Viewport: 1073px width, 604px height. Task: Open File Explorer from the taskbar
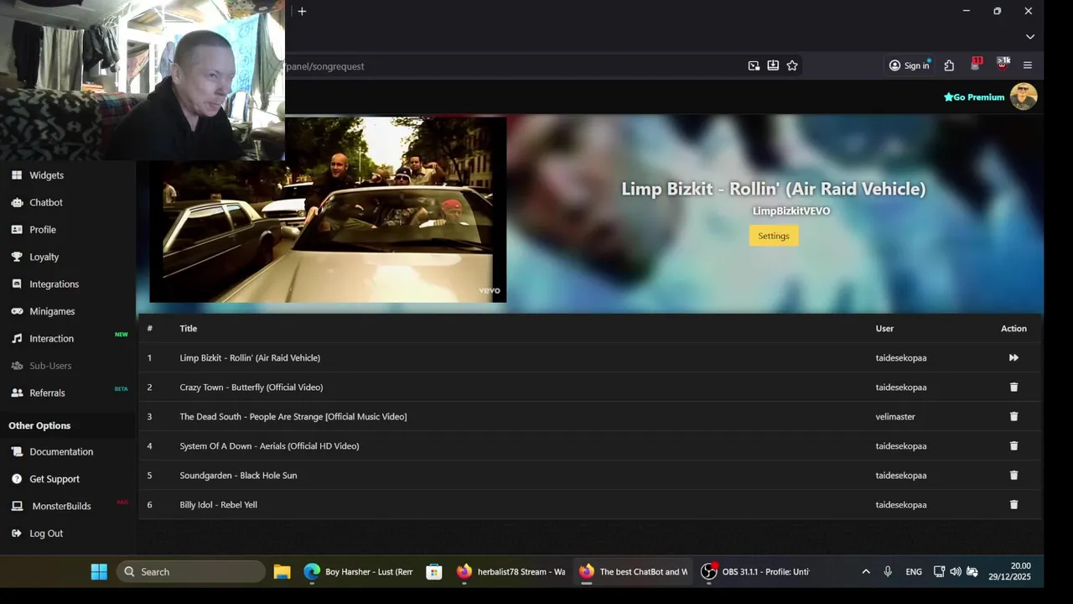(x=282, y=572)
